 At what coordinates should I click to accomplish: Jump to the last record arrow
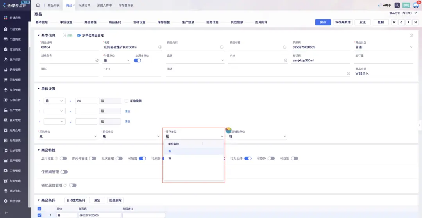[x=415, y=22]
